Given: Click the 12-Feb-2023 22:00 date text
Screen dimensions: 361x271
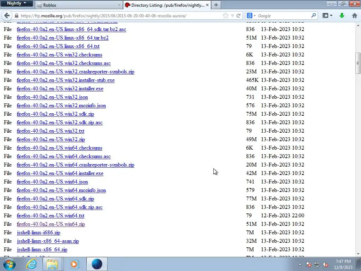Looking at the screenshot, I should coord(282,216).
